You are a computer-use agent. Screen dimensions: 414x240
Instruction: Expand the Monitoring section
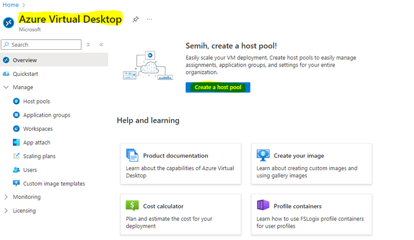click(6, 197)
